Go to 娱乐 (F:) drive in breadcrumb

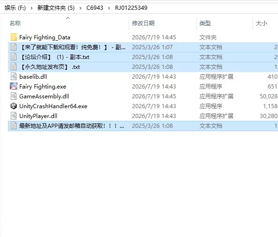tap(15, 8)
